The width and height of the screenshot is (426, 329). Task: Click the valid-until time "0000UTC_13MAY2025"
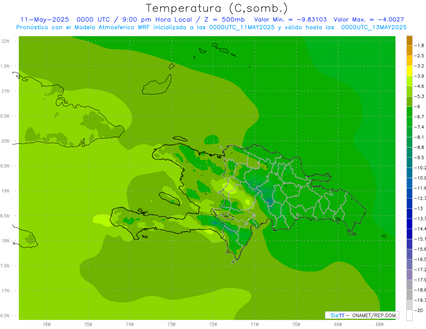tap(374, 27)
